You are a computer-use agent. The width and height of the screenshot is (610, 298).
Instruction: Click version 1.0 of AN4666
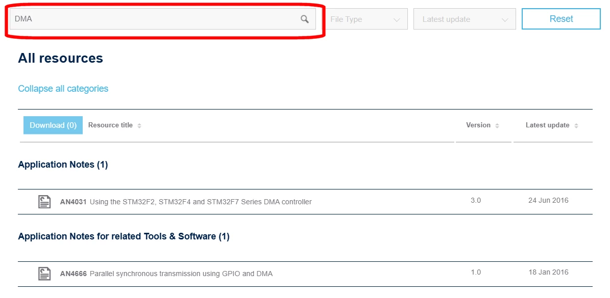(476, 273)
